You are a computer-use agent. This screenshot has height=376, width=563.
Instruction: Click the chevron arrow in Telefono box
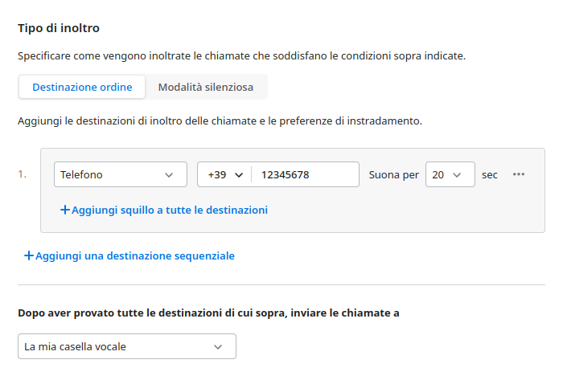(169, 174)
